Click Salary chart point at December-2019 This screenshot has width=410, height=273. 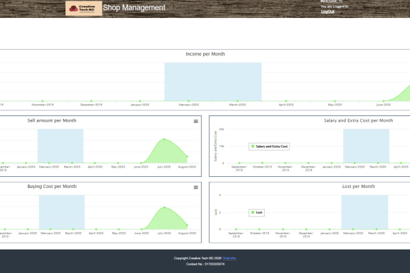coord(309,163)
